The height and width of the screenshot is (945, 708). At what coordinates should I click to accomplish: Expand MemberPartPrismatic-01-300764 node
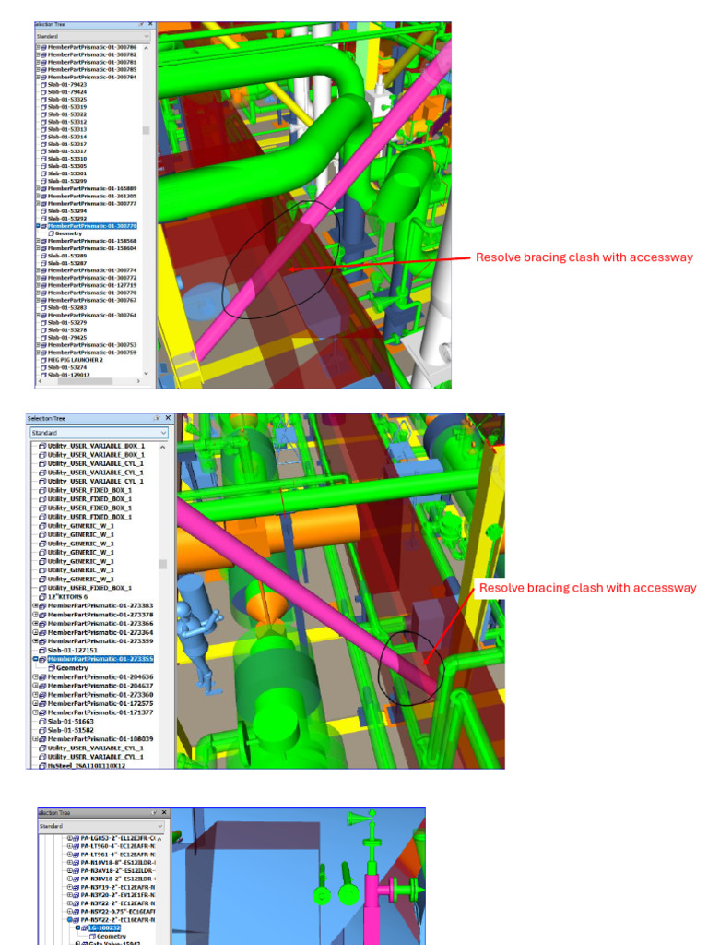click(37, 316)
